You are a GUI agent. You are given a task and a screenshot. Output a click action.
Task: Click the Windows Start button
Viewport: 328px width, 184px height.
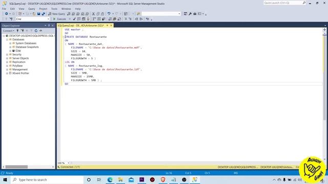coord(5,179)
